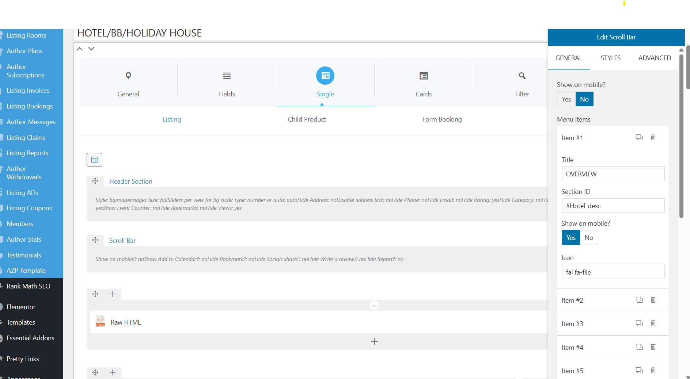Open the Fields tab icon
690x379 pixels.
click(227, 76)
